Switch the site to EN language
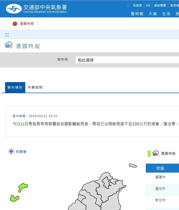The width and height of the screenshot is (179, 210). [x=148, y=5]
